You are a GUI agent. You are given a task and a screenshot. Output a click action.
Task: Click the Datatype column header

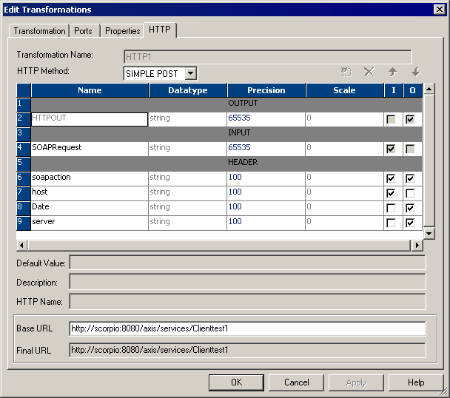188,90
